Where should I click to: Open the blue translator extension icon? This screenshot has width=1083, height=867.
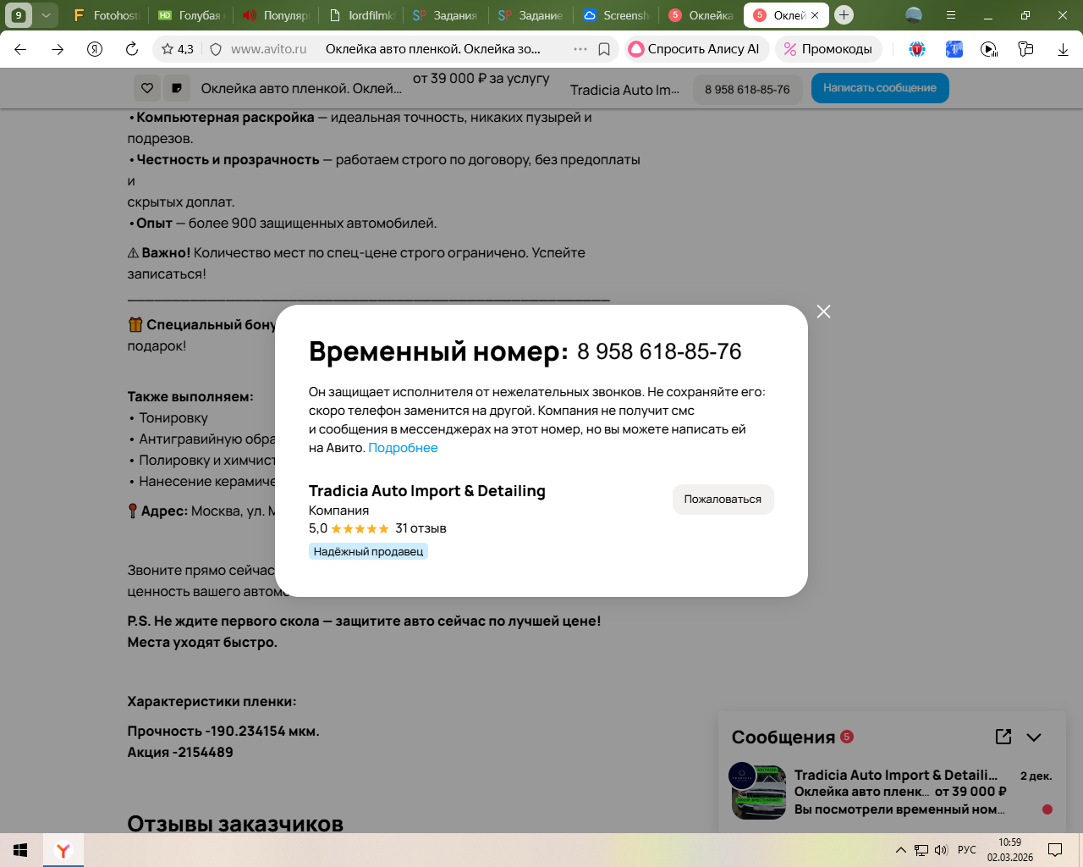point(954,49)
